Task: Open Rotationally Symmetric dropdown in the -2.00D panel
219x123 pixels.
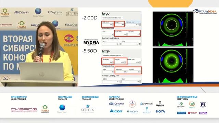Action: 113,18
